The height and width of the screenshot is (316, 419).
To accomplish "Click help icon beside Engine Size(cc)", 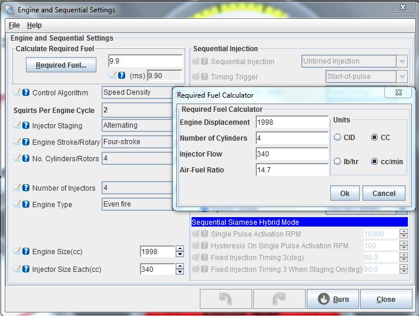I will pyautogui.click(x=26, y=252).
